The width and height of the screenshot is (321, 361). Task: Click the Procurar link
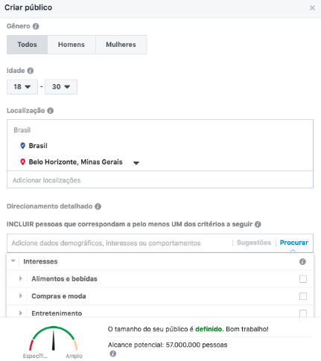pos(294,243)
